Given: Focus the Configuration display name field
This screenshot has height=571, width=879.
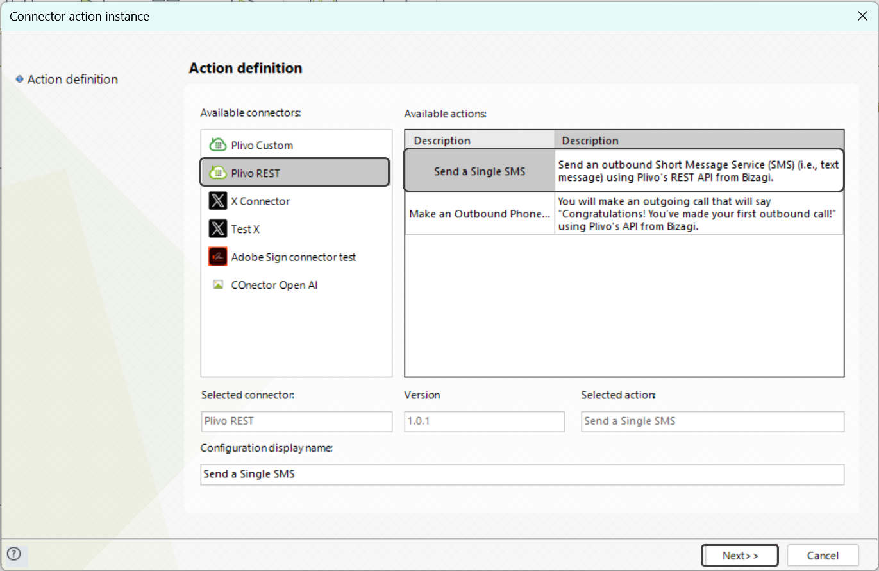Looking at the screenshot, I should 522,474.
